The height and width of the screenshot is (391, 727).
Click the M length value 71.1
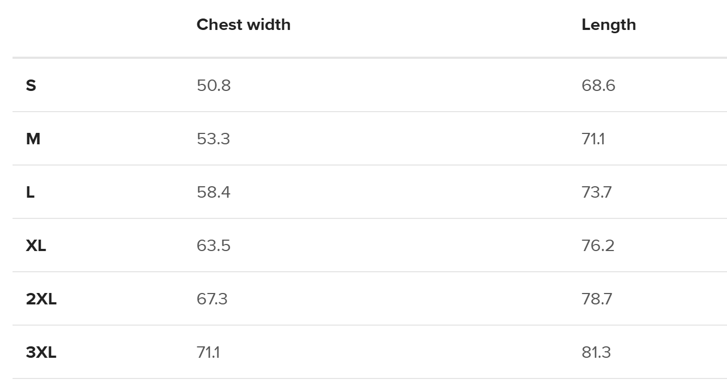coord(593,139)
